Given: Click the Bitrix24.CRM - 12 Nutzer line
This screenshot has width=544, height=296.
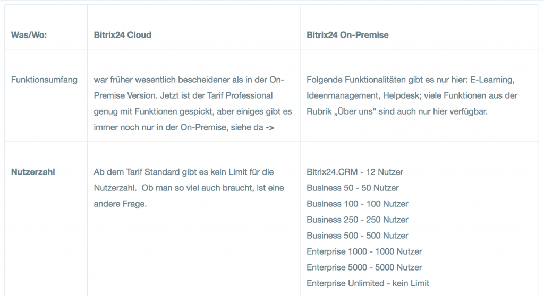Looking at the screenshot, I should 354,172.
